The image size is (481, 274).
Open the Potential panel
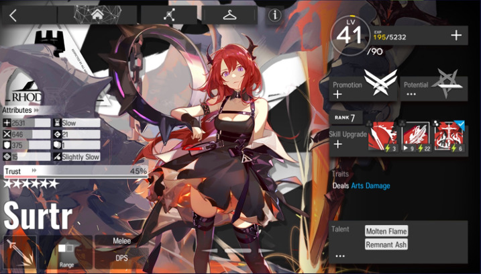coord(434,89)
